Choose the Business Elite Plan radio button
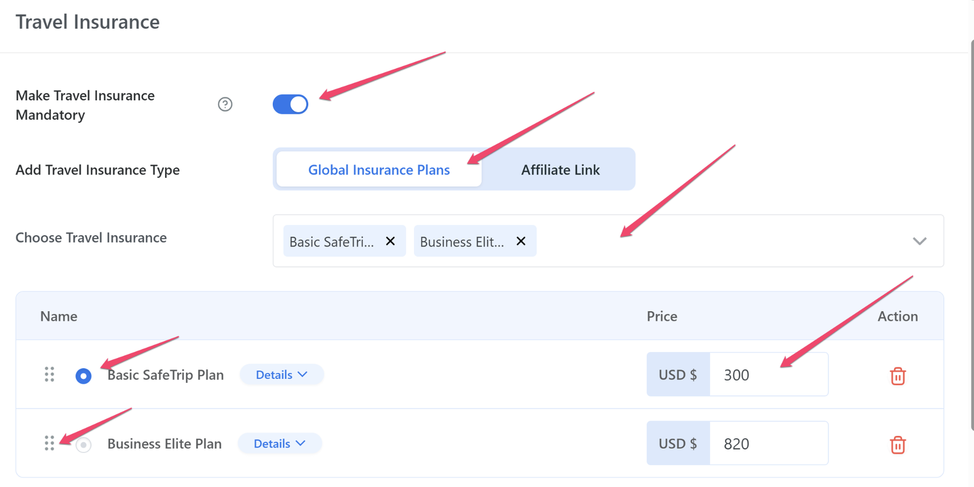974x487 pixels. 83,445
